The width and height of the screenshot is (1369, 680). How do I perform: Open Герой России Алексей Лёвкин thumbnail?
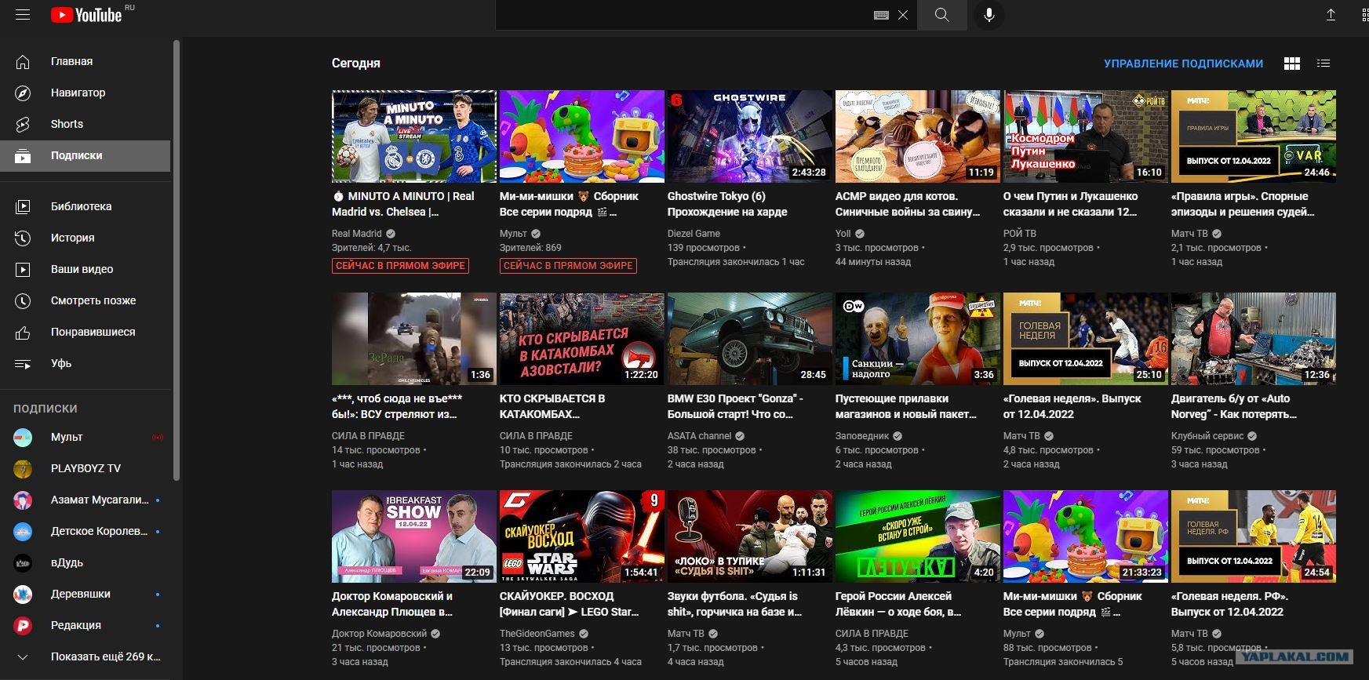pyautogui.click(x=918, y=536)
